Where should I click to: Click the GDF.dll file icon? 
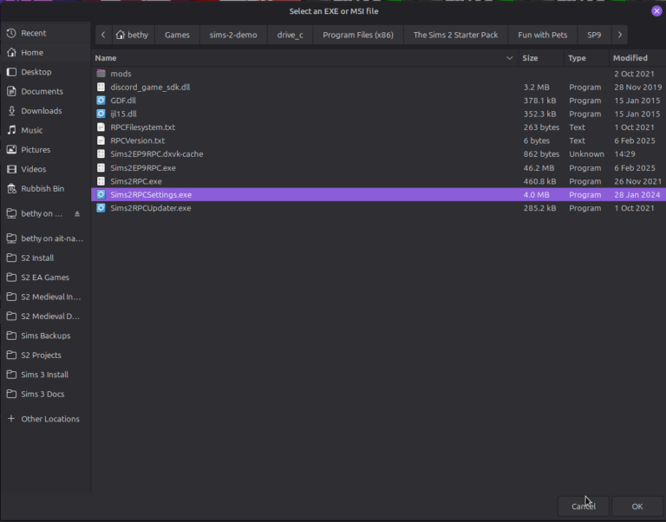click(101, 101)
